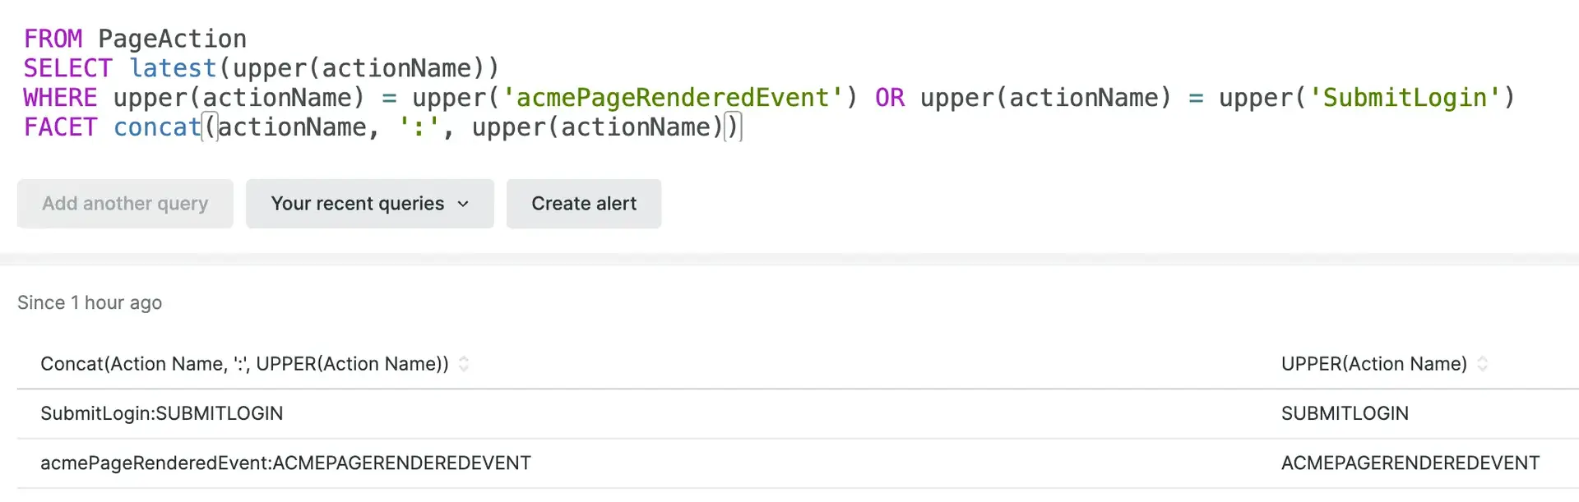
Task: Click the SUBMITLOGIN value cell
Action: point(1345,413)
